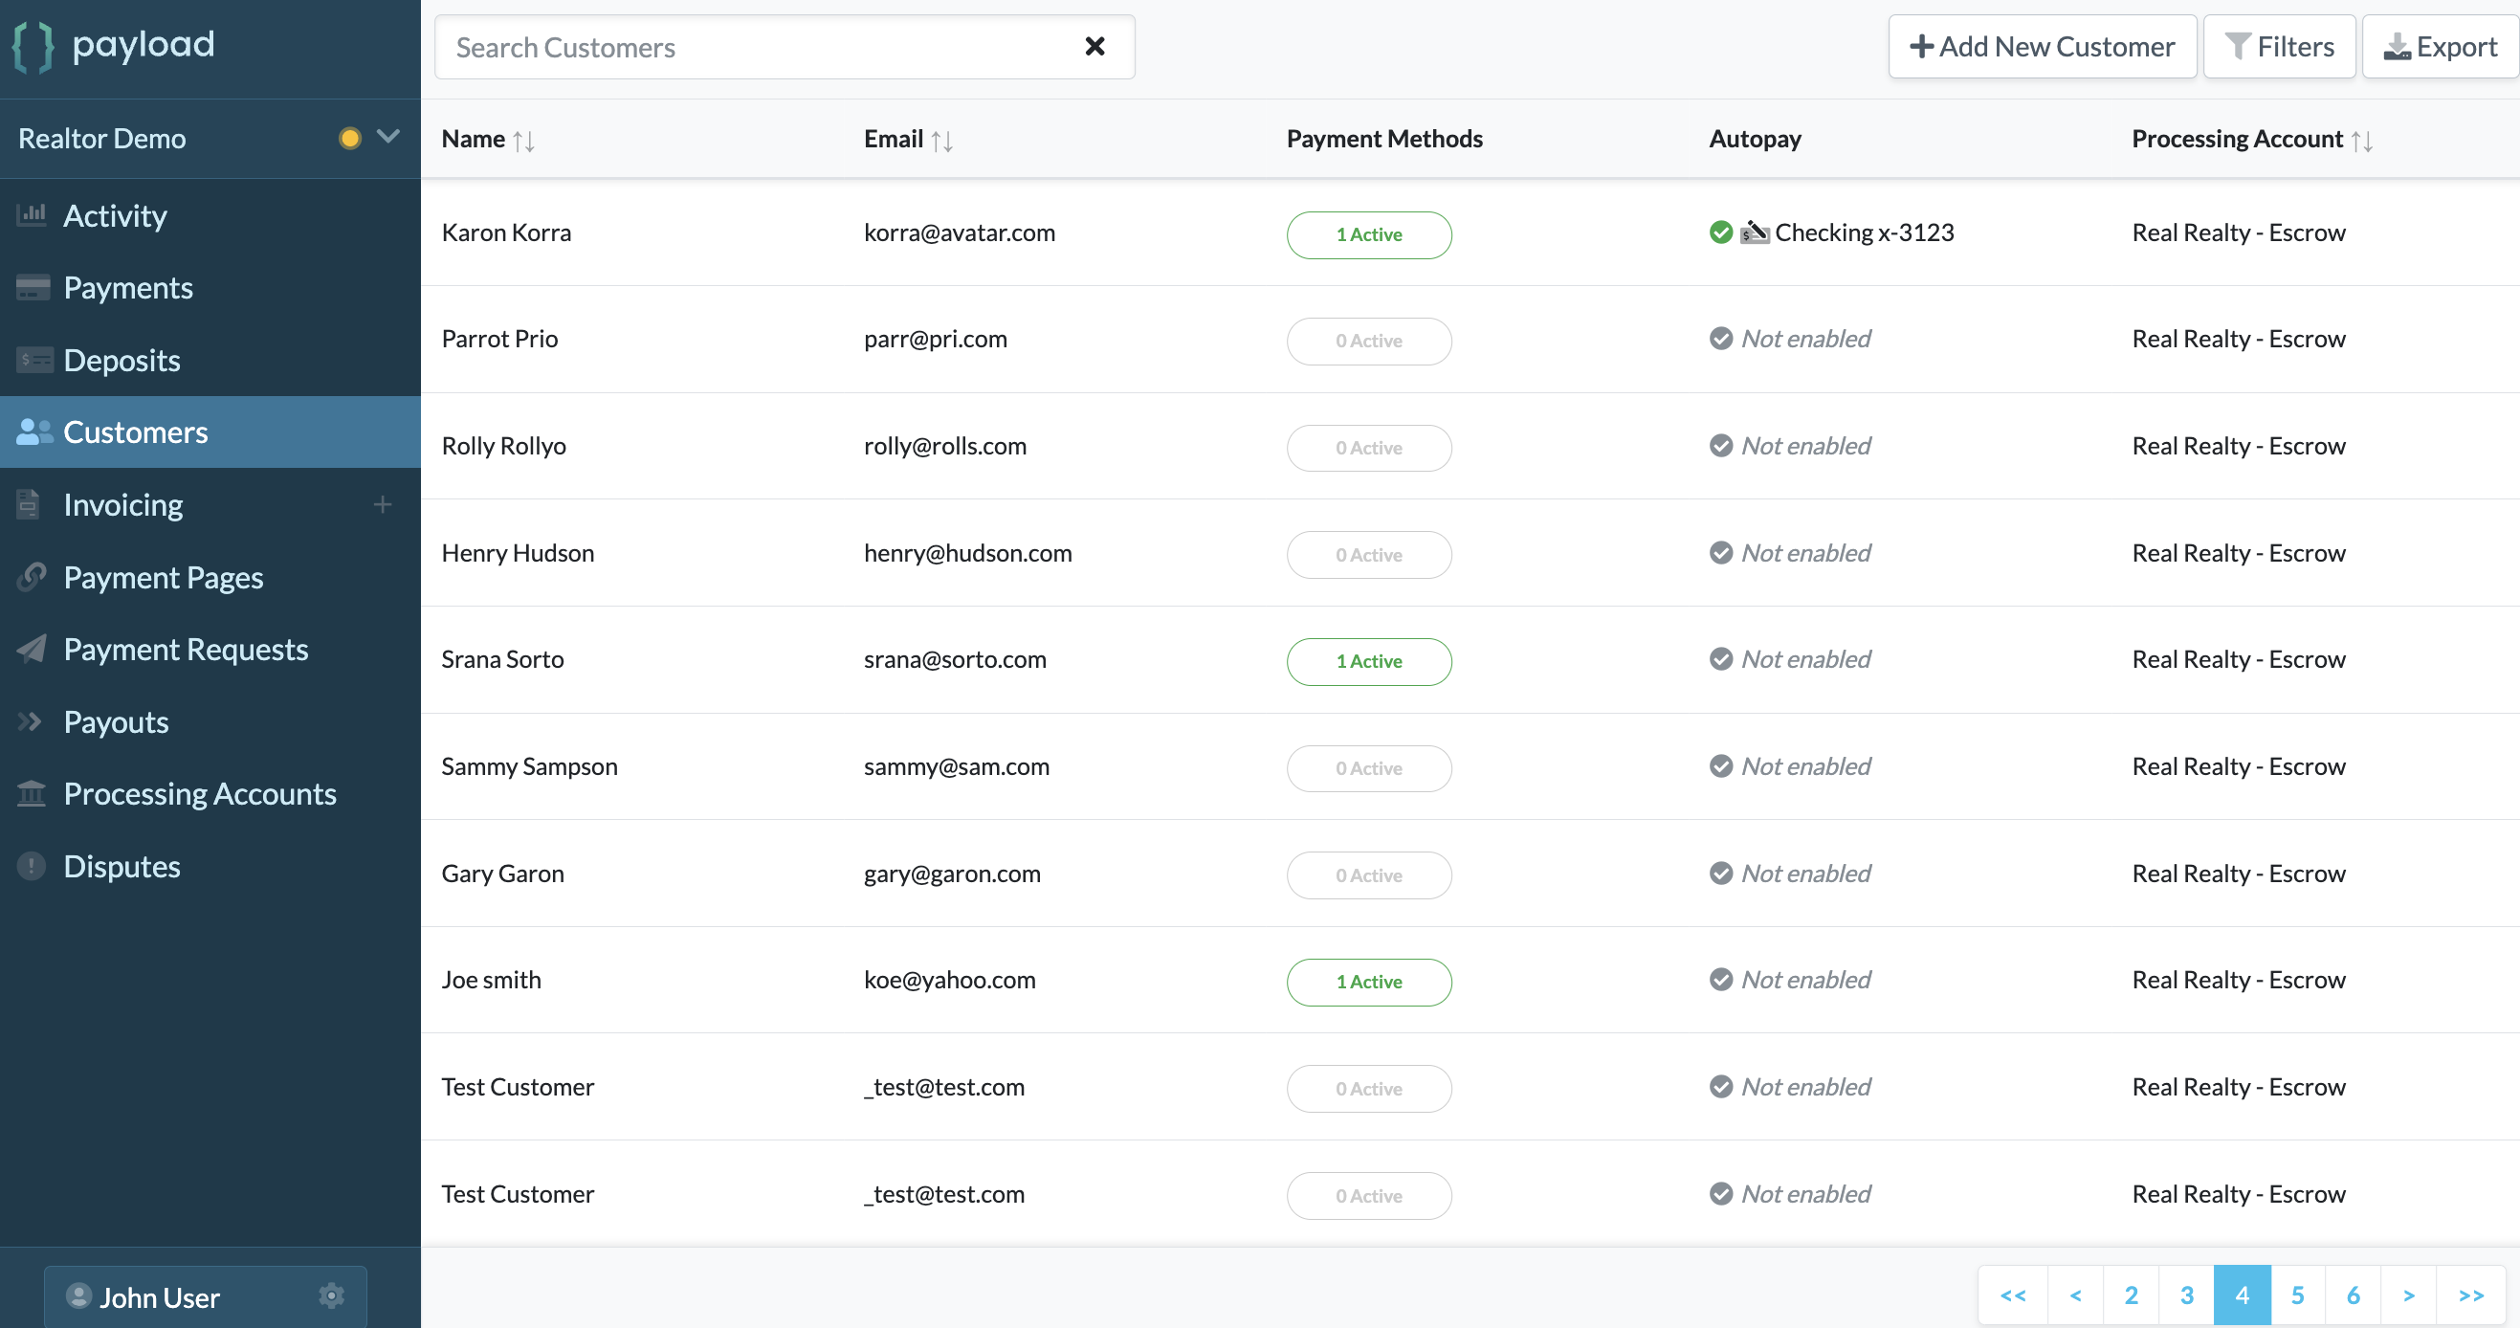Sort customers by Name column arrows
The height and width of the screenshot is (1328, 2520).
523,141
